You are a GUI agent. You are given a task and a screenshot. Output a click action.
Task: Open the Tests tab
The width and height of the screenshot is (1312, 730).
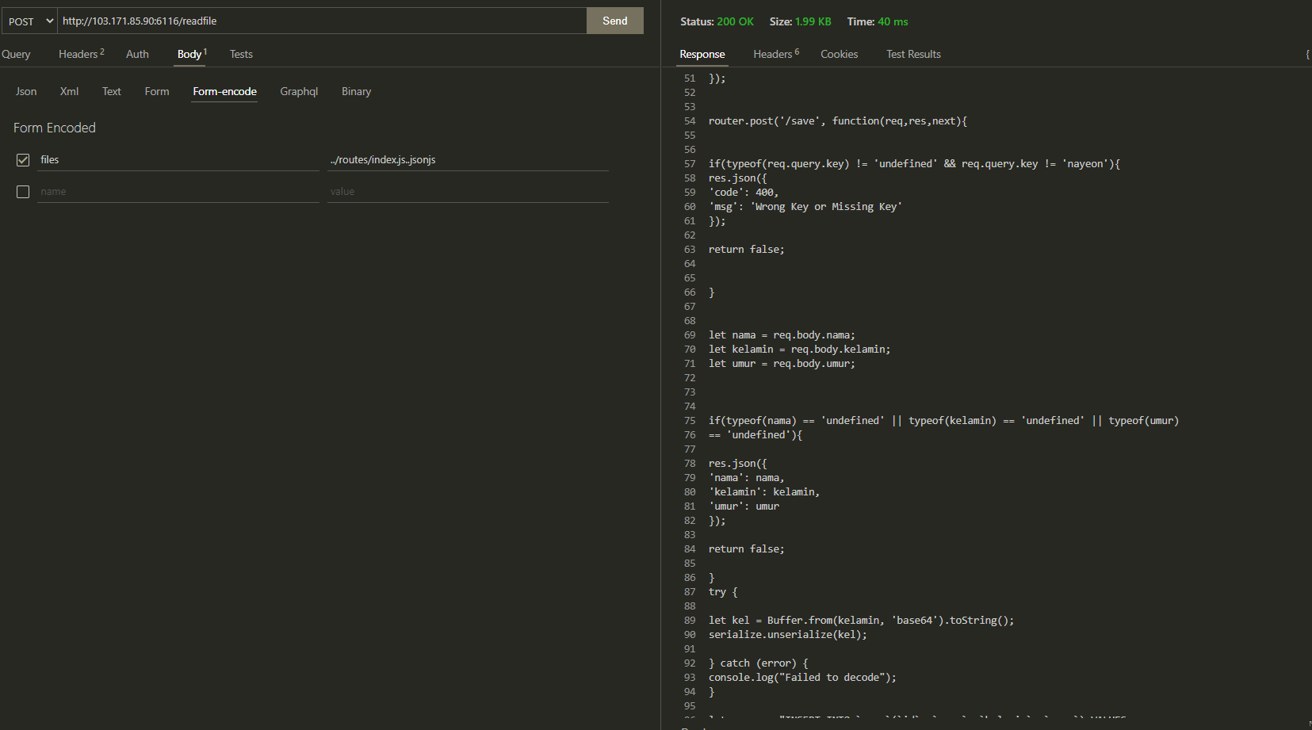pos(241,54)
